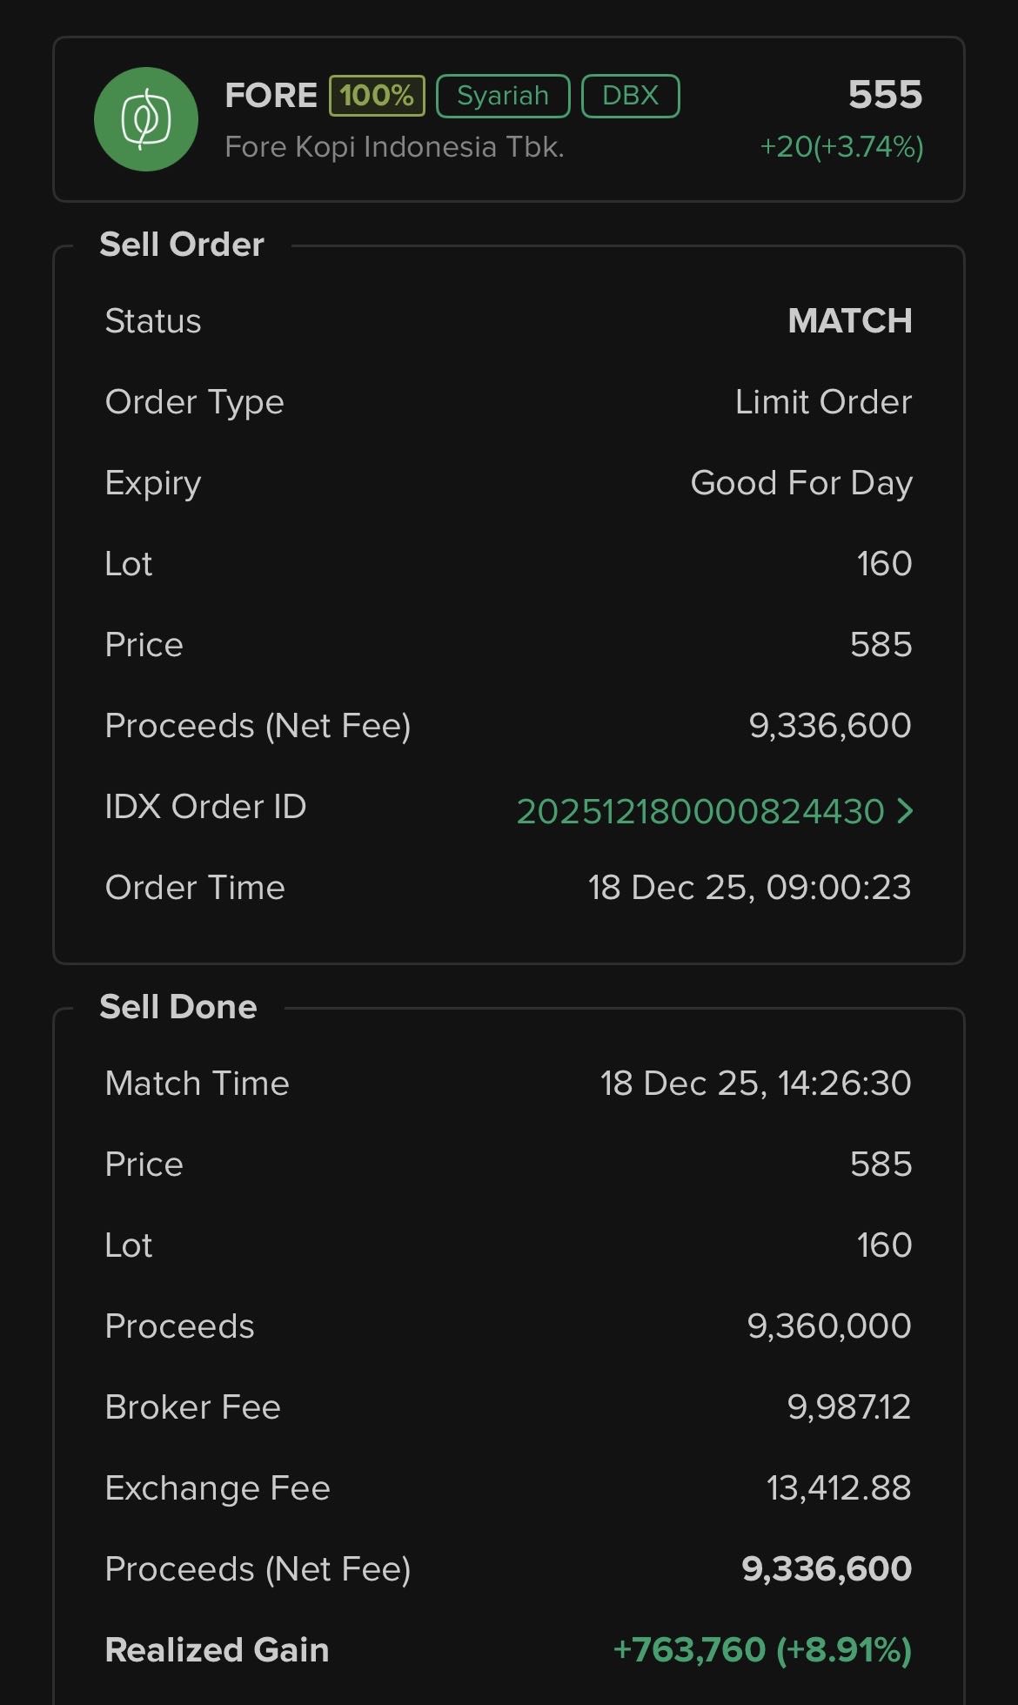Tap the MATCH status value

[849, 321]
